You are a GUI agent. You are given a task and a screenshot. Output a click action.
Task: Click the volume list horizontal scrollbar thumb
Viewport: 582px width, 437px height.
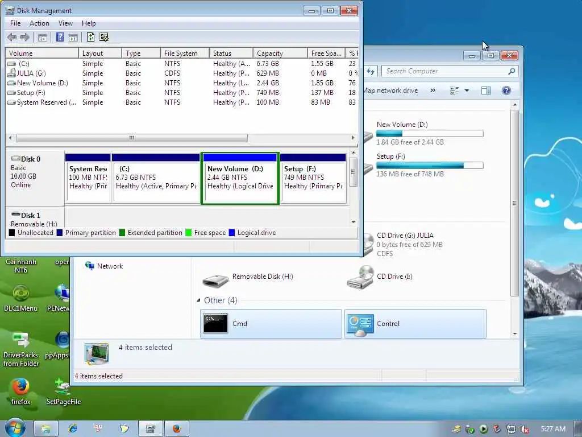click(132, 138)
